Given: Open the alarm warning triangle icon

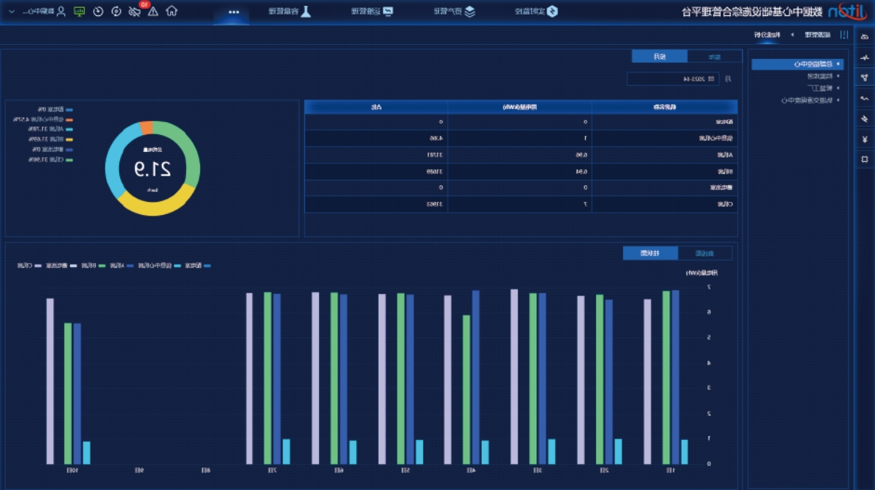Looking at the screenshot, I should [153, 12].
